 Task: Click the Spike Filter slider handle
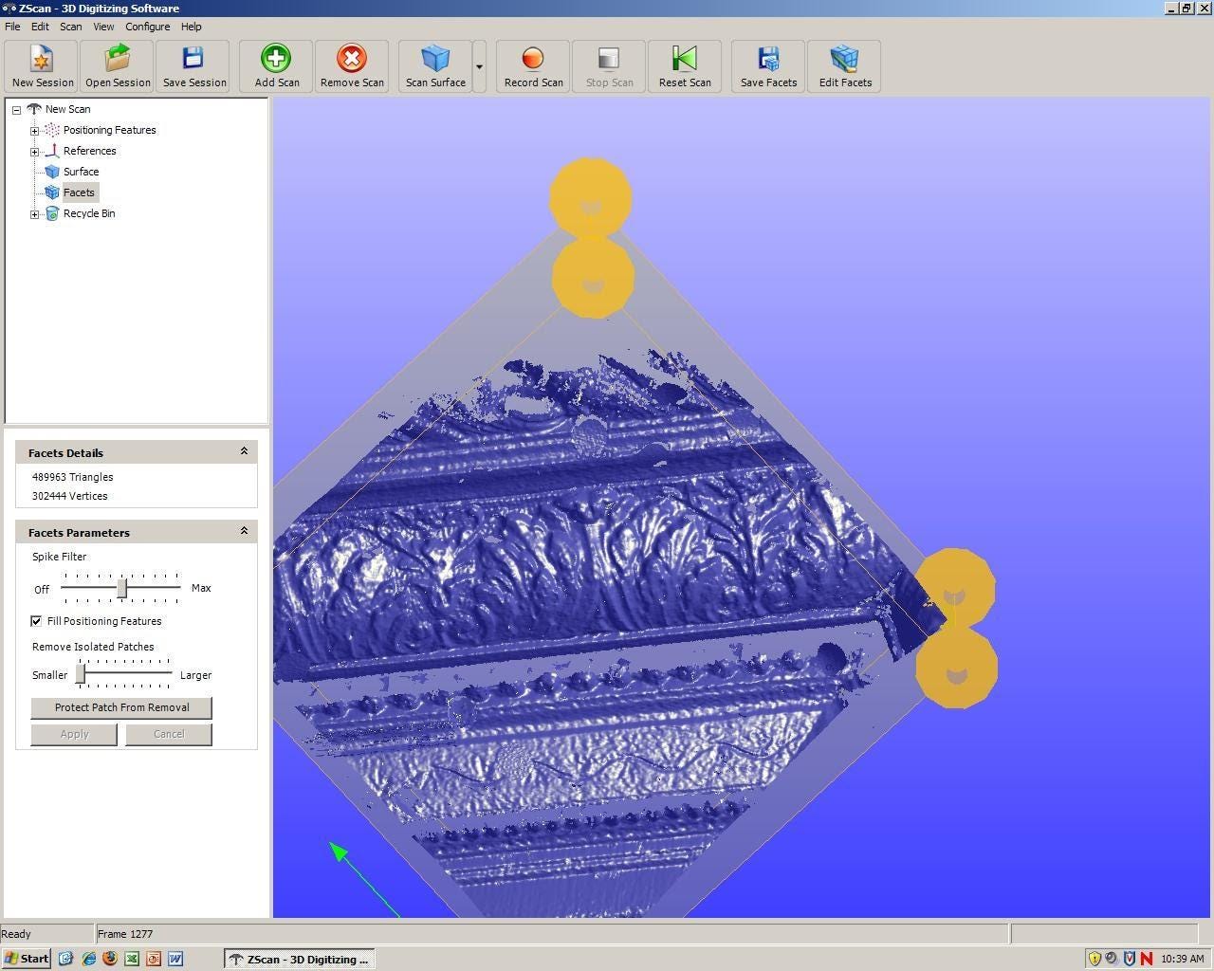(121, 589)
